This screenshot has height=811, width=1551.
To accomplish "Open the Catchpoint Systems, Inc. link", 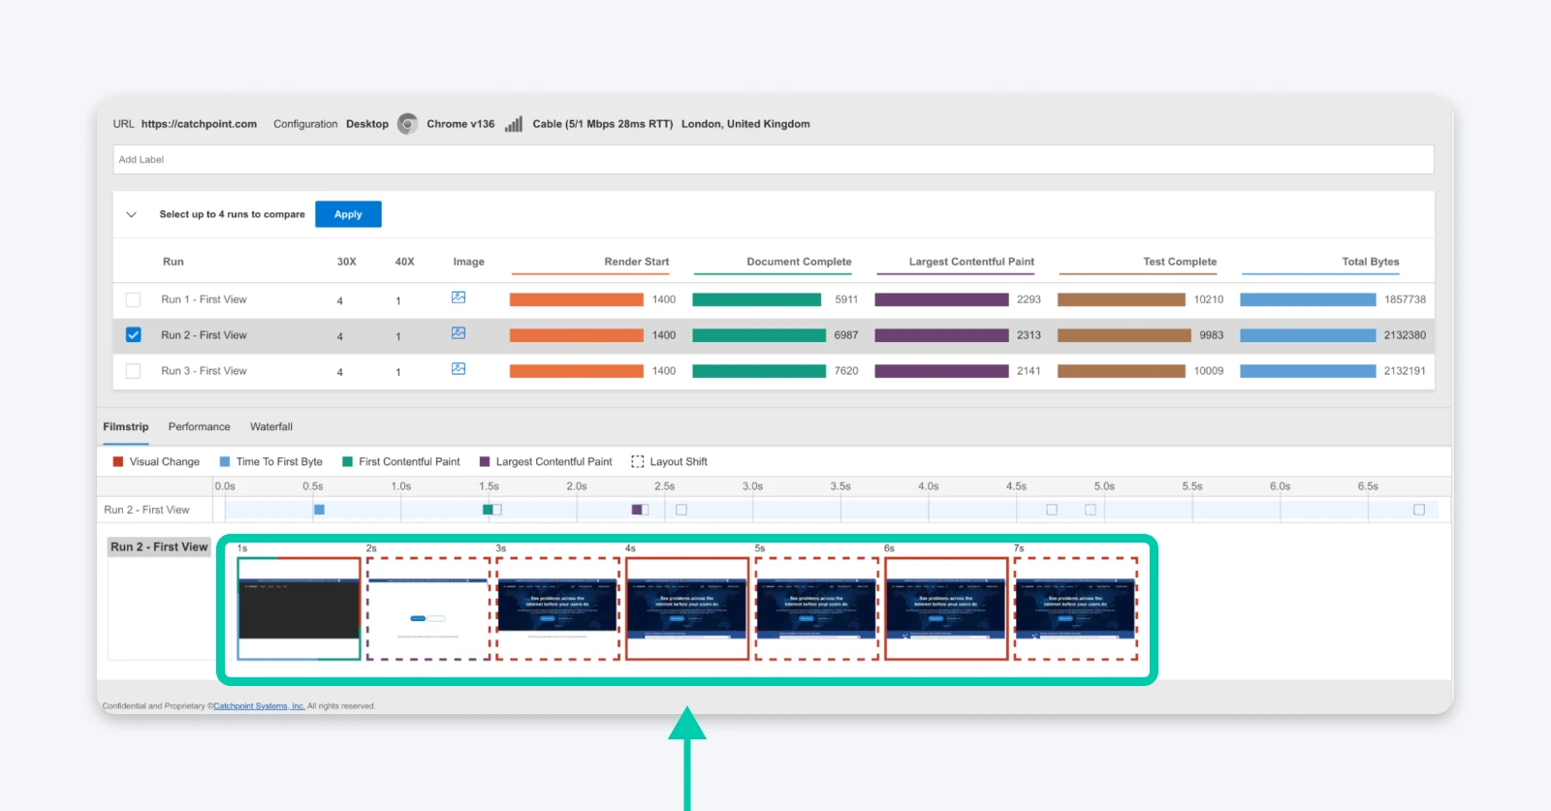I will click(x=259, y=706).
